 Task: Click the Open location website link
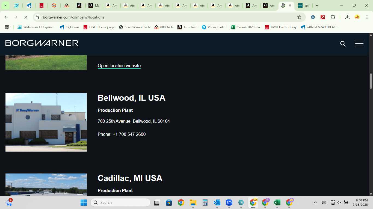coord(119,66)
